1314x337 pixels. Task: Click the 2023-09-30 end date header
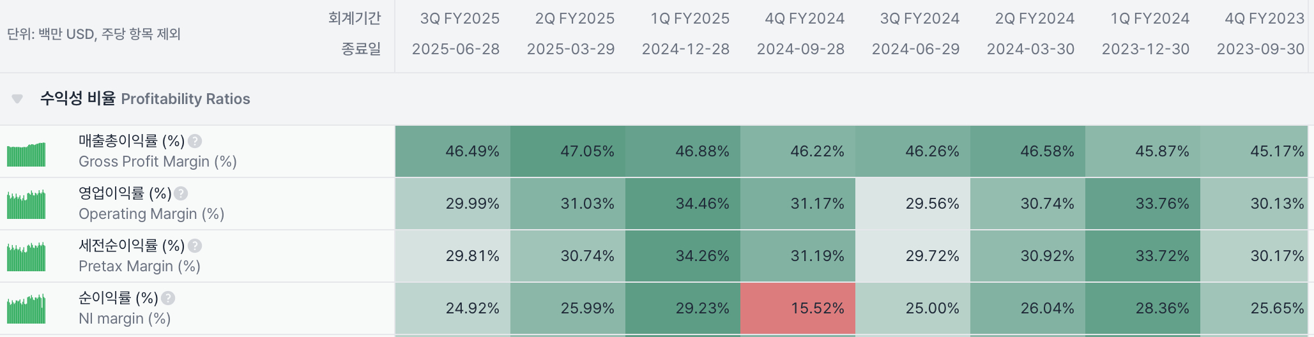(x=1260, y=49)
